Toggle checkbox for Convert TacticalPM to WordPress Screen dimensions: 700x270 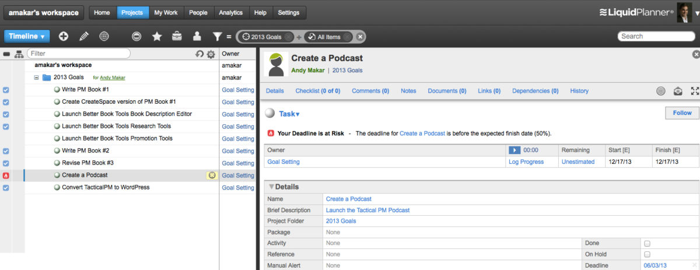click(6, 188)
